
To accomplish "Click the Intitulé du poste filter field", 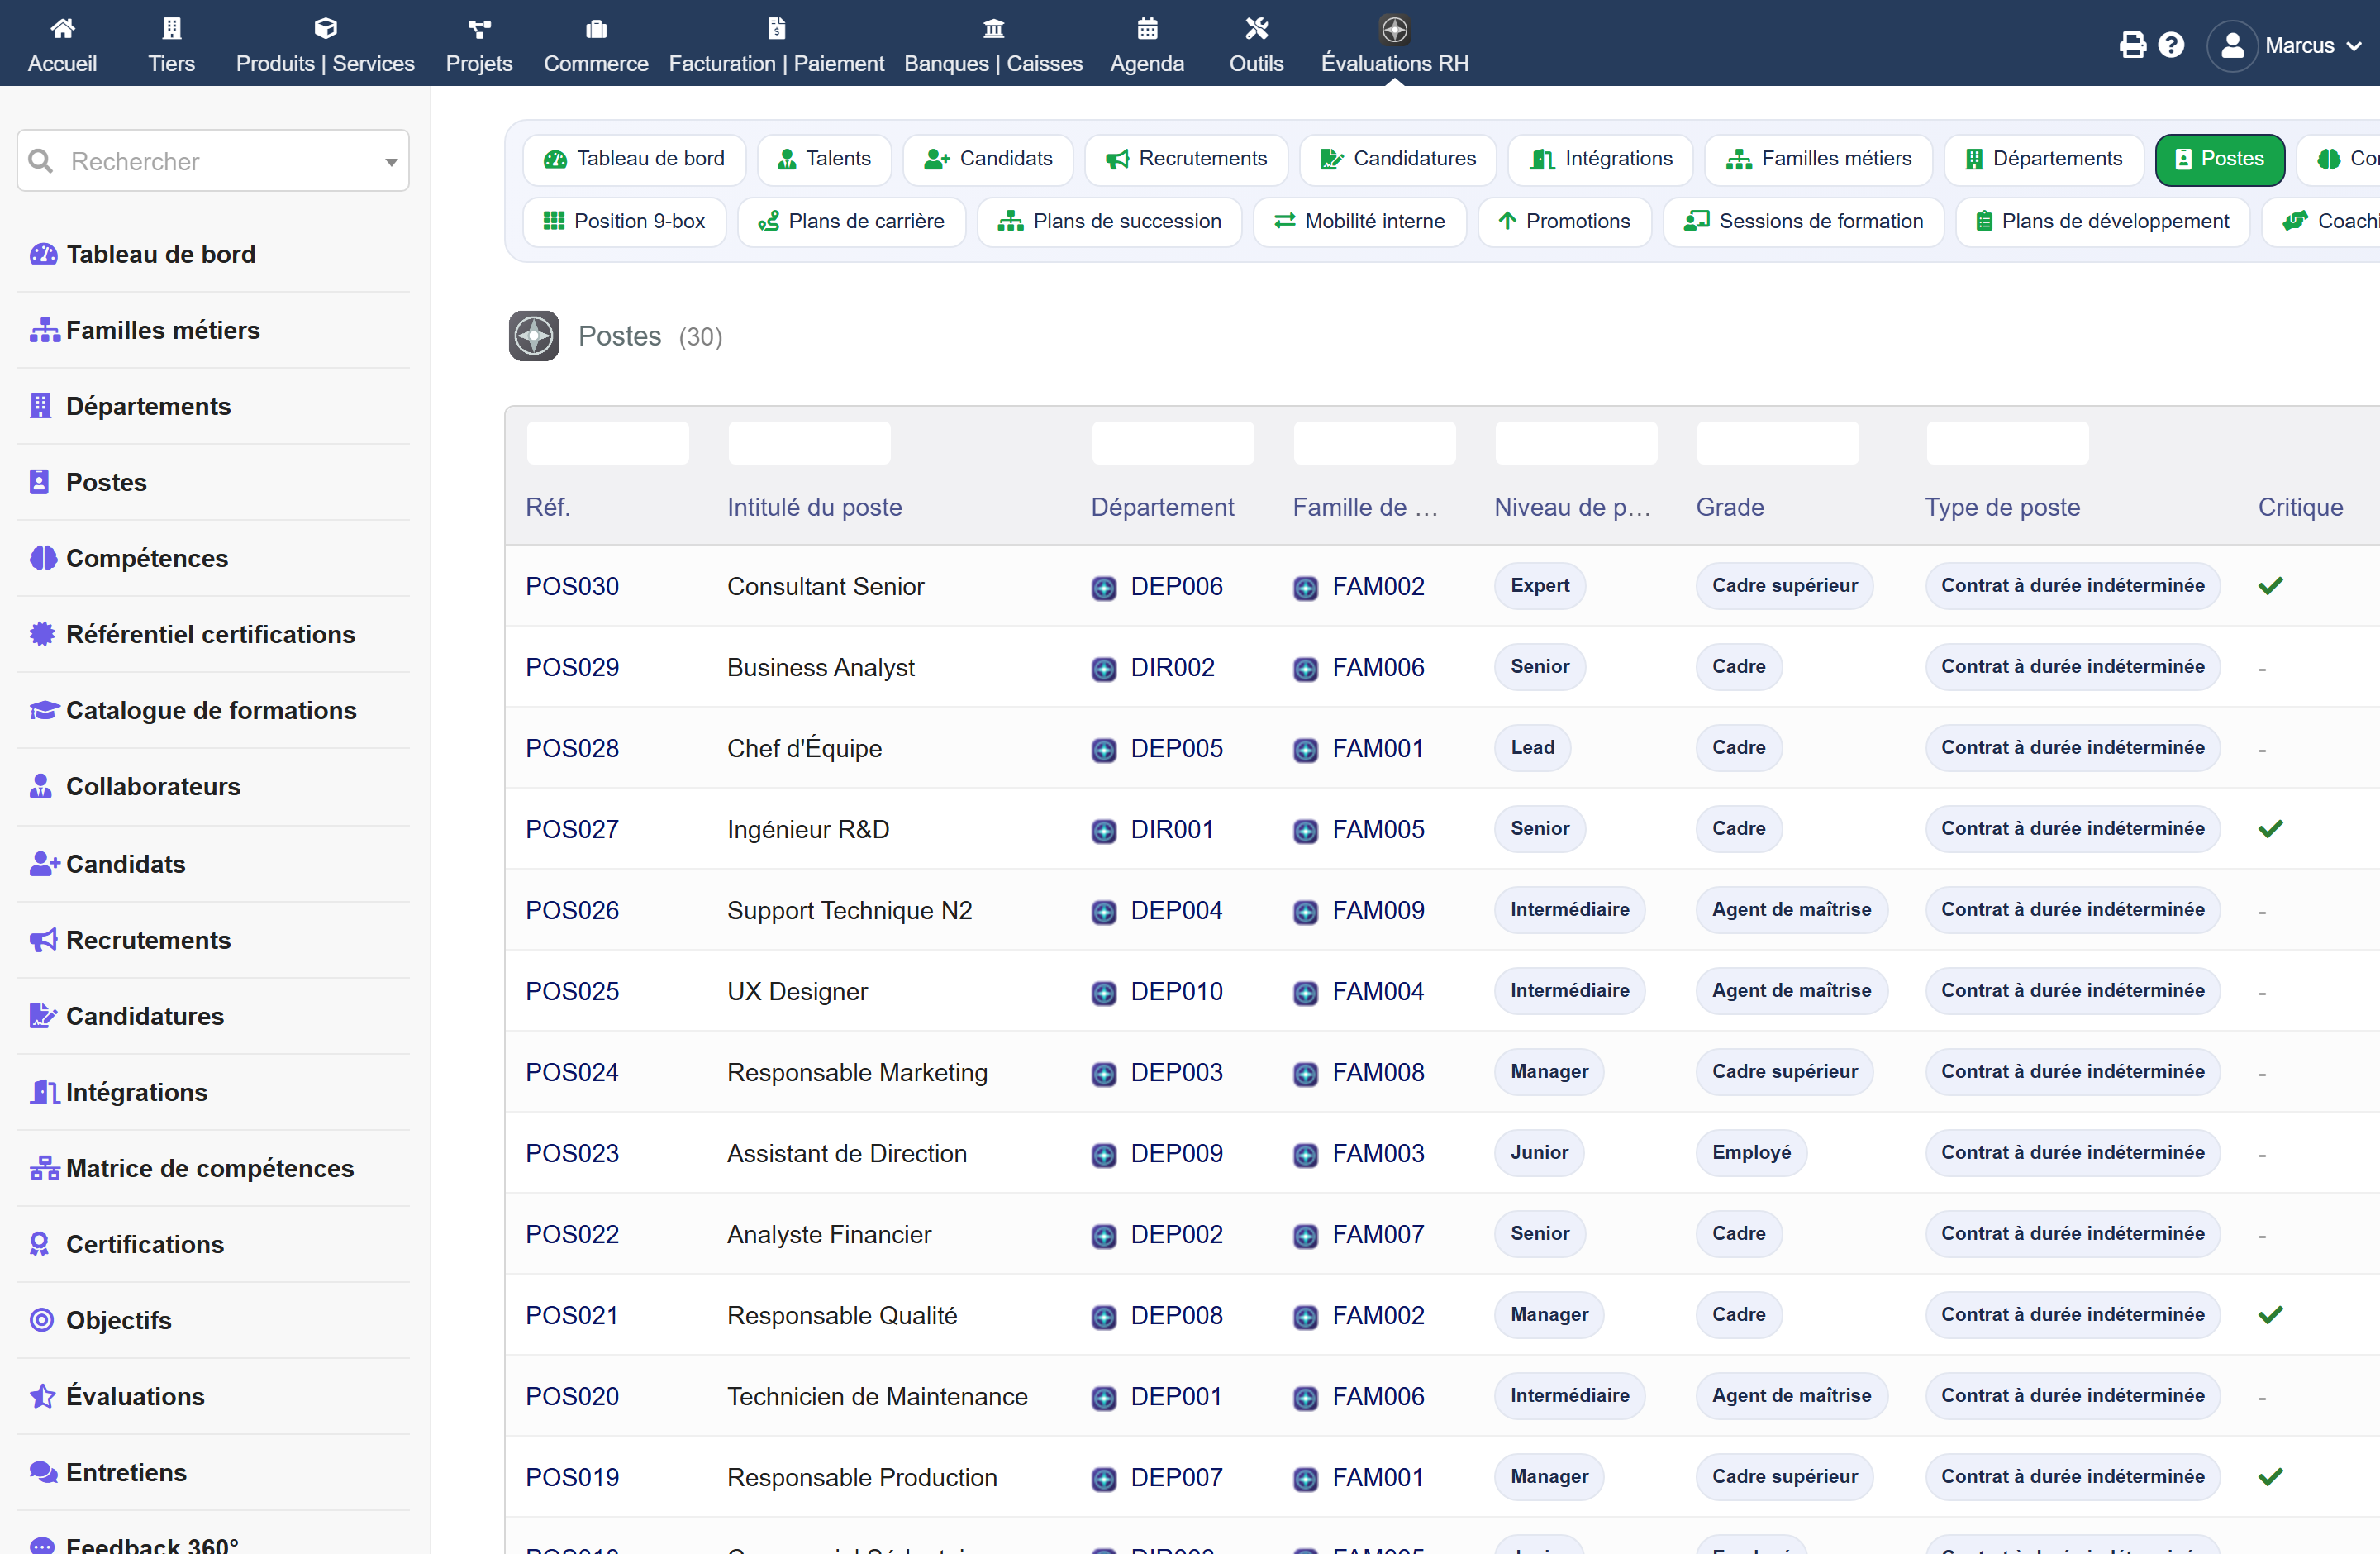I will [809, 443].
